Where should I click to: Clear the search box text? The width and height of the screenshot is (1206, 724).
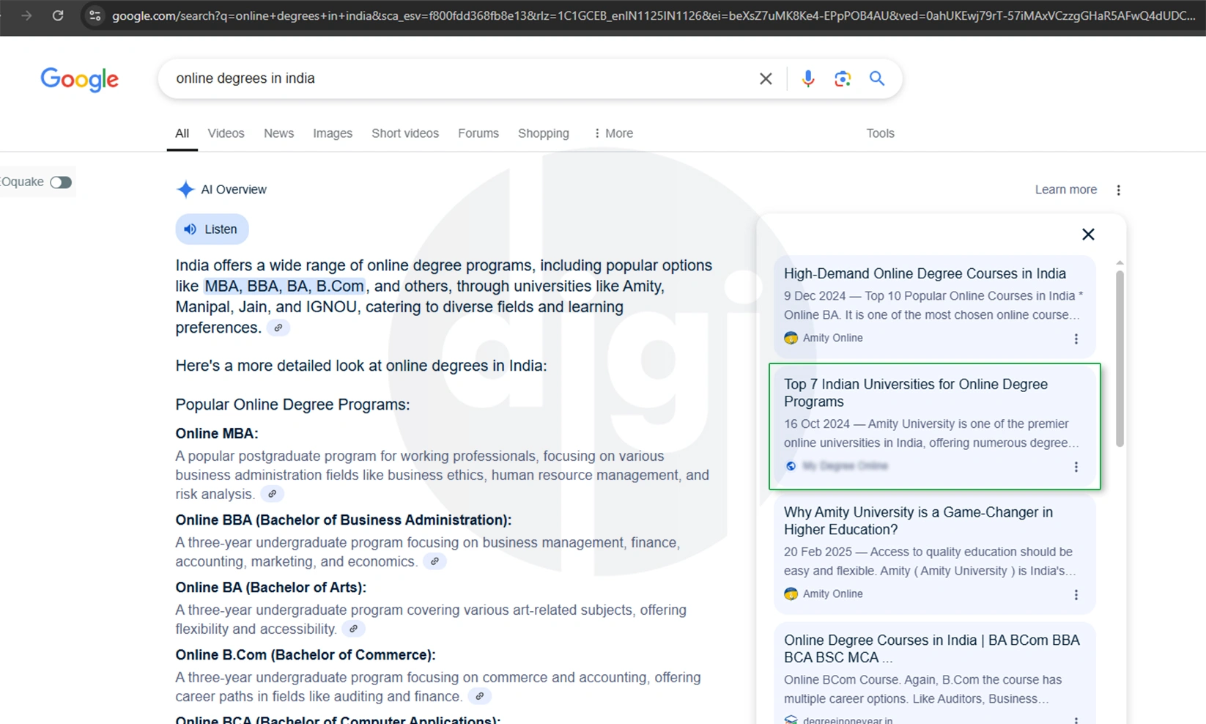coord(766,78)
